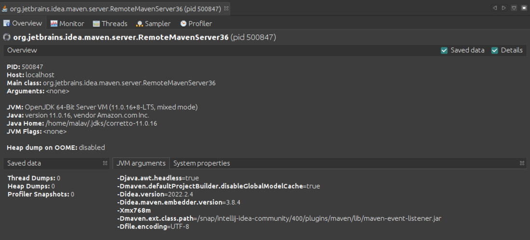Click the Java version 11.0.16 line

78,115
